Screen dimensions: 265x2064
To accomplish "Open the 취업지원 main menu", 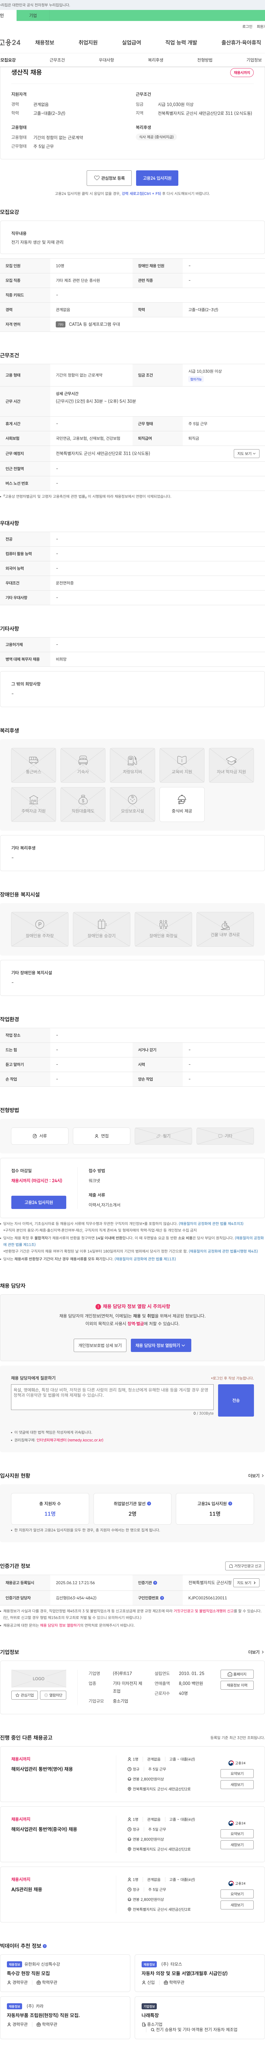I will [x=88, y=43].
